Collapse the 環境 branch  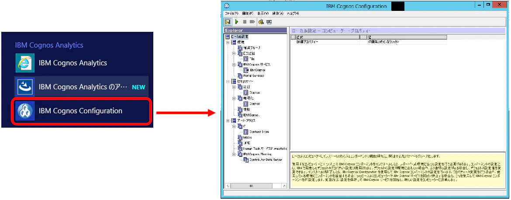[x=228, y=42]
